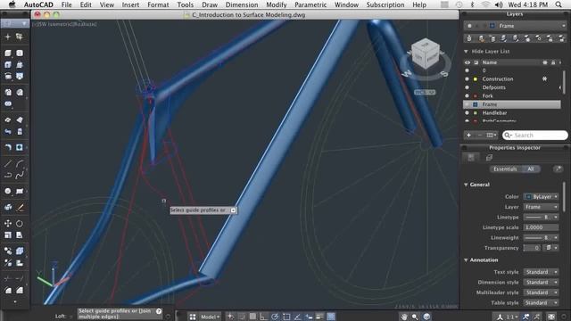Open the Modify menu
The height and width of the screenshot is (321, 571).
point(277,4)
